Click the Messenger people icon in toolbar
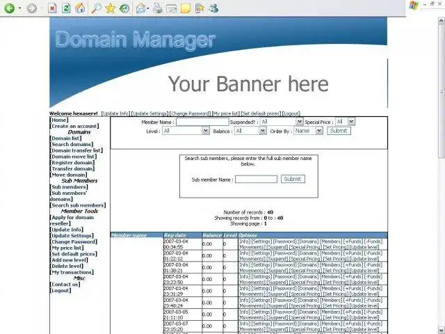This screenshot has height=334, width=445. (213, 8)
